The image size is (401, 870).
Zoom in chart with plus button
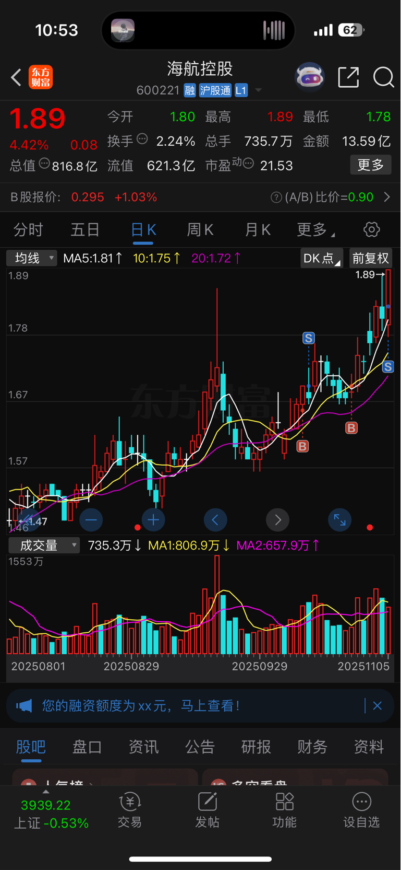(153, 520)
